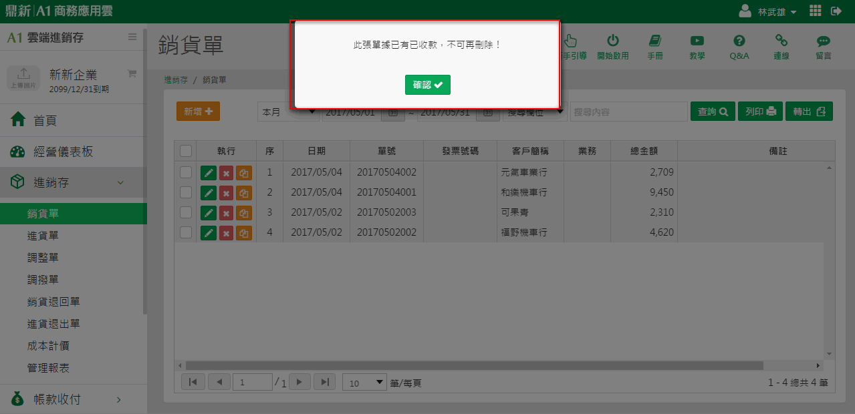The width and height of the screenshot is (855, 414).
Task: Copy order 20170504002 with the orange icon
Action: 244,173
